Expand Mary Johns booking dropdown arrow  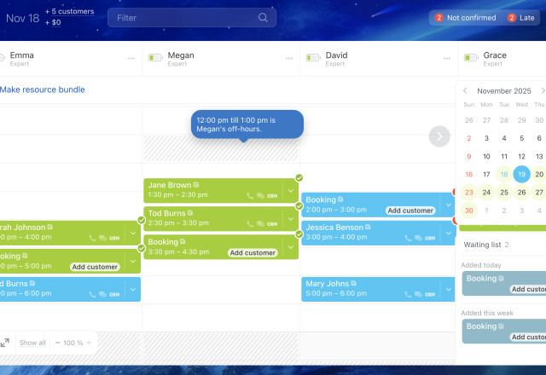click(448, 289)
